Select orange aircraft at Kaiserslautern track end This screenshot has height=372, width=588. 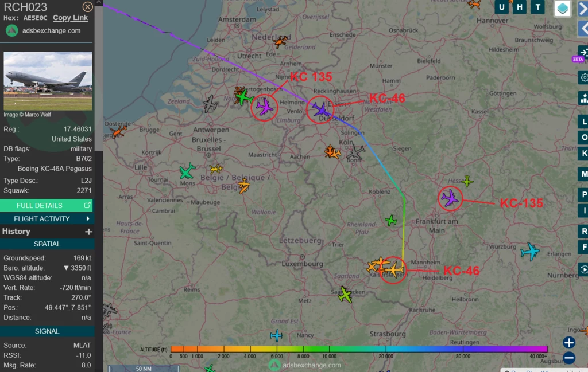point(394,269)
